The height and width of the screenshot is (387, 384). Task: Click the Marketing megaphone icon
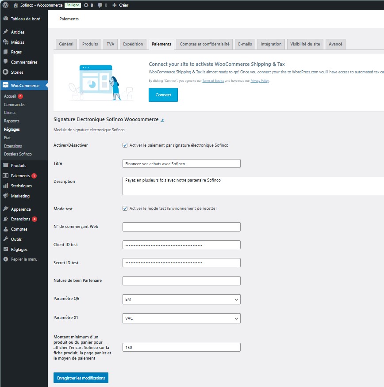click(x=6, y=196)
